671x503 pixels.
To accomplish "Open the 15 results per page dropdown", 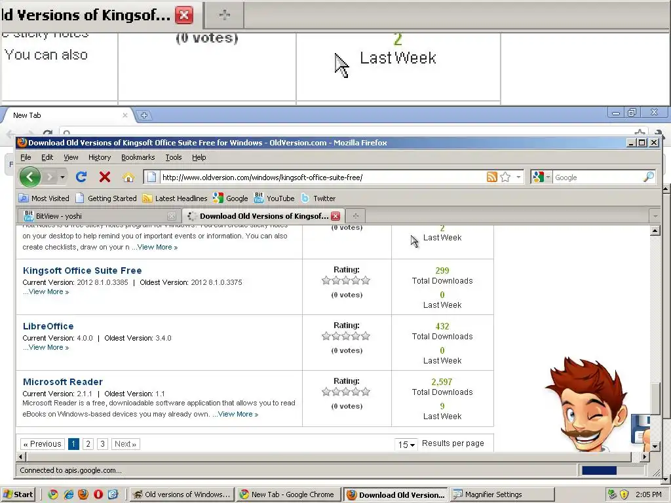I will [x=406, y=445].
